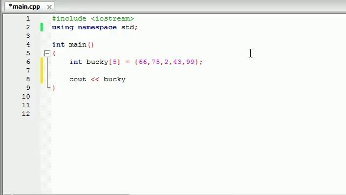Click 'bucky' array name on line 6
346x195 pixels.
97,62
